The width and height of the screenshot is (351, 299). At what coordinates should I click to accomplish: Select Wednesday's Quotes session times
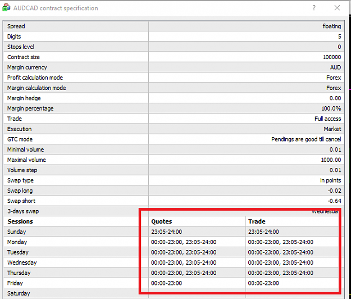coord(184,262)
